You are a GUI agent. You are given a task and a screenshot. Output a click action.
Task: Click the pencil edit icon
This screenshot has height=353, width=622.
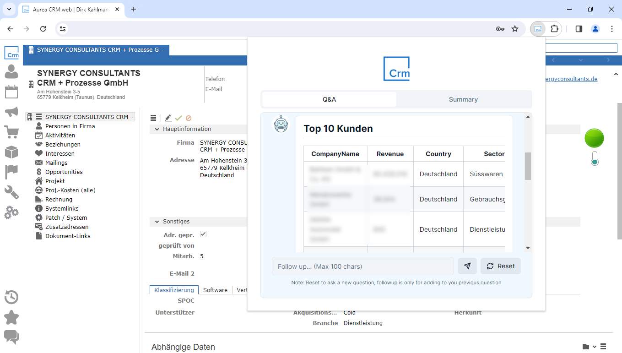coord(168,118)
